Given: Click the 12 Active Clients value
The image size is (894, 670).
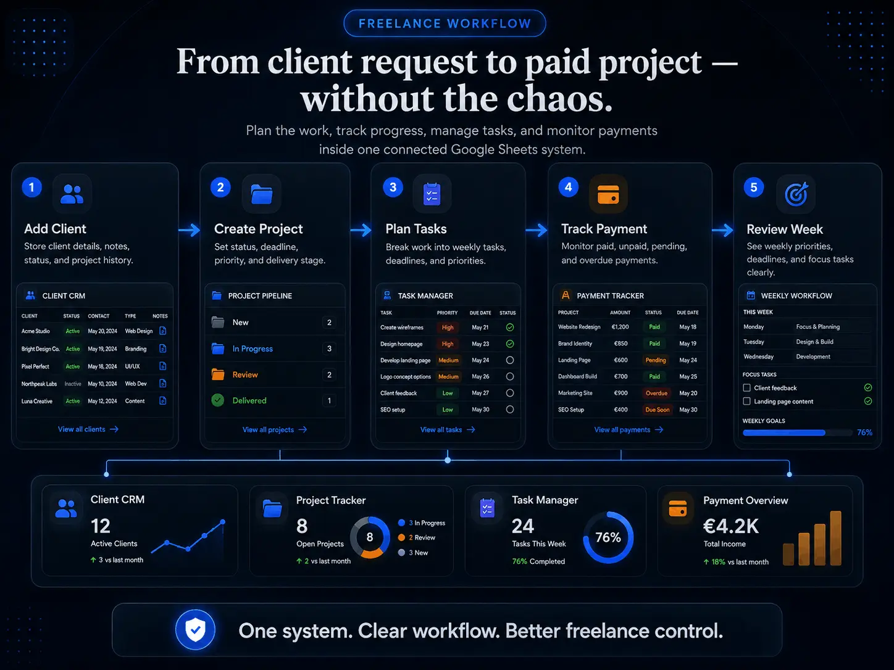Looking at the screenshot, I should point(101,526).
